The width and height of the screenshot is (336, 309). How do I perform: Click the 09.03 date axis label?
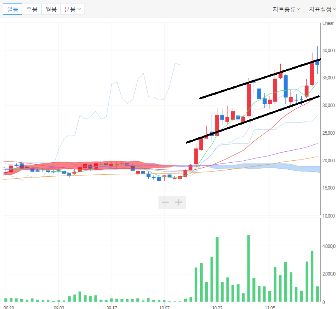(59, 307)
